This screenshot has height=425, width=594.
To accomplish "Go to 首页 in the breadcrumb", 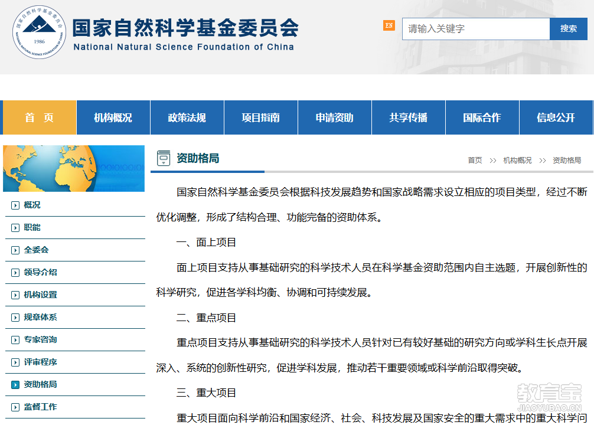I will [x=475, y=160].
